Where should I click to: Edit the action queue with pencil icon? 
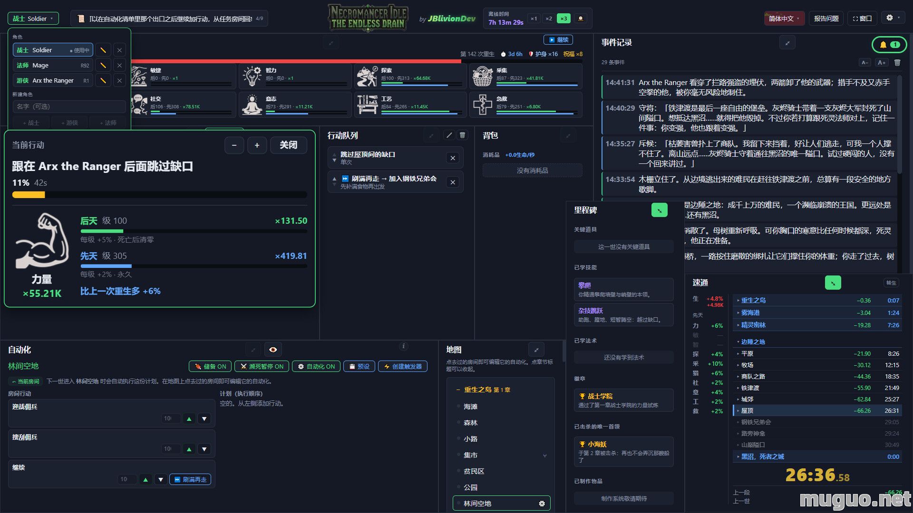(x=449, y=135)
